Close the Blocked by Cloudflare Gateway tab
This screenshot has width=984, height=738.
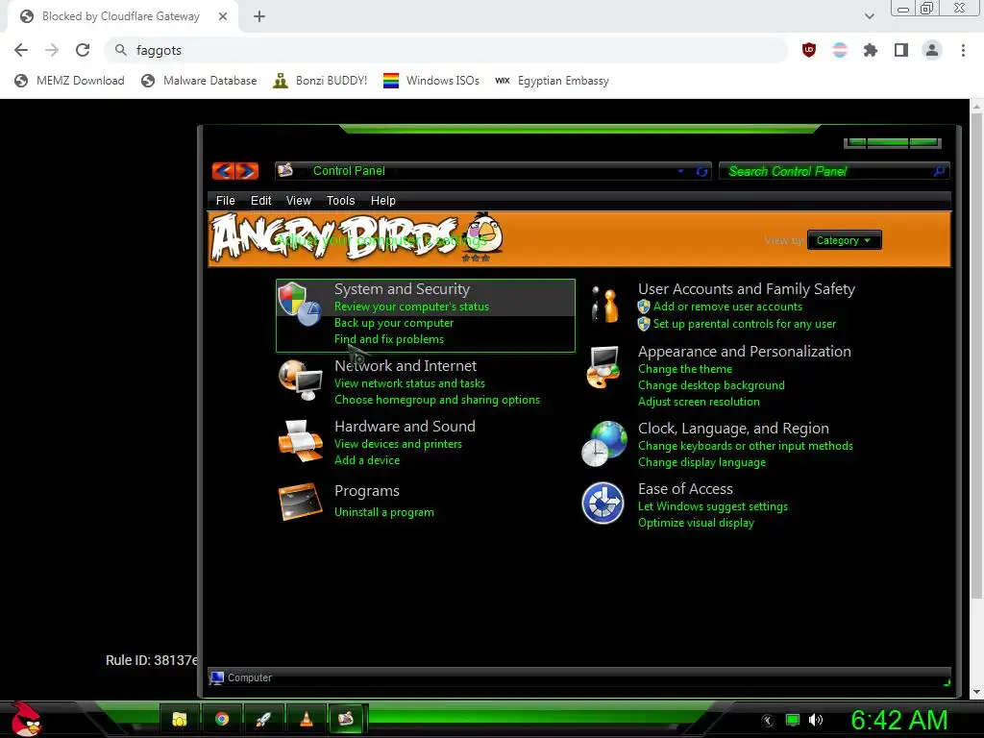pos(223,16)
